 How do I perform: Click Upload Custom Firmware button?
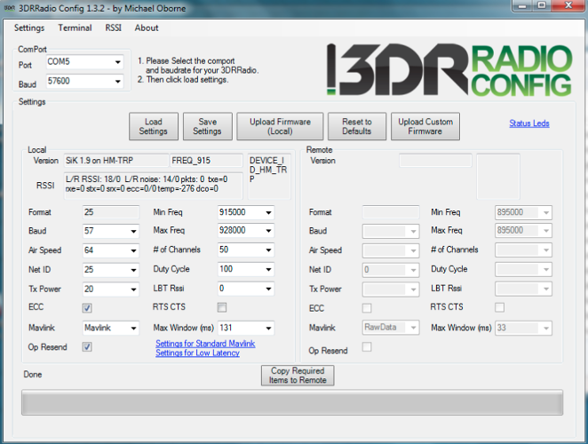425,126
